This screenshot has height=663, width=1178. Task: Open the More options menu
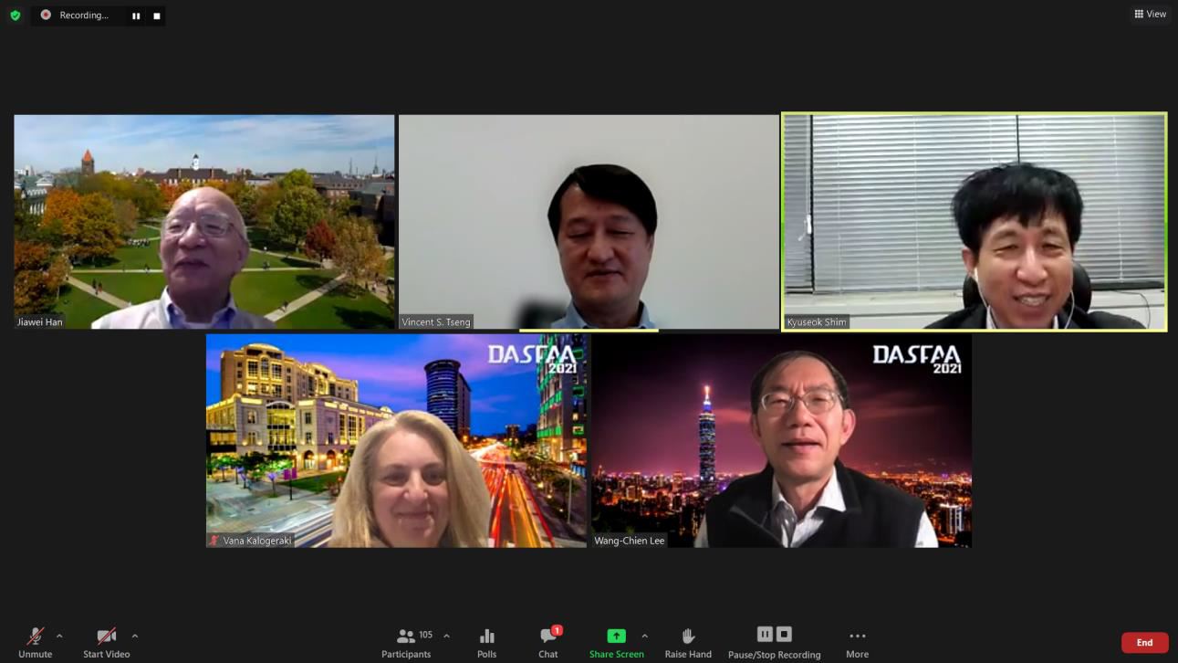(857, 642)
